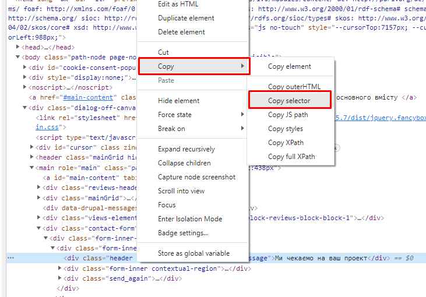Image resolution: width=426 pixels, height=297 pixels.
Task: Click Delete element in context menu
Action: tap(181, 32)
